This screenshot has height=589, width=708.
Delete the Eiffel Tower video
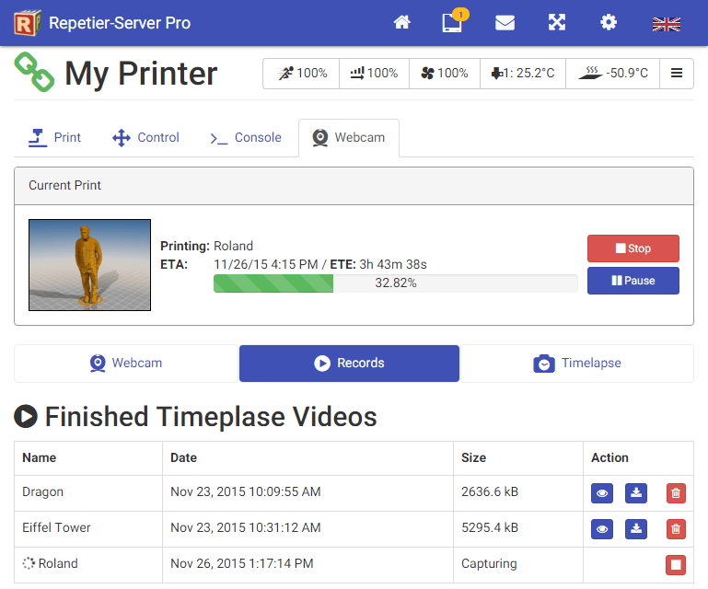pyautogui.click(x=676, y=529)
